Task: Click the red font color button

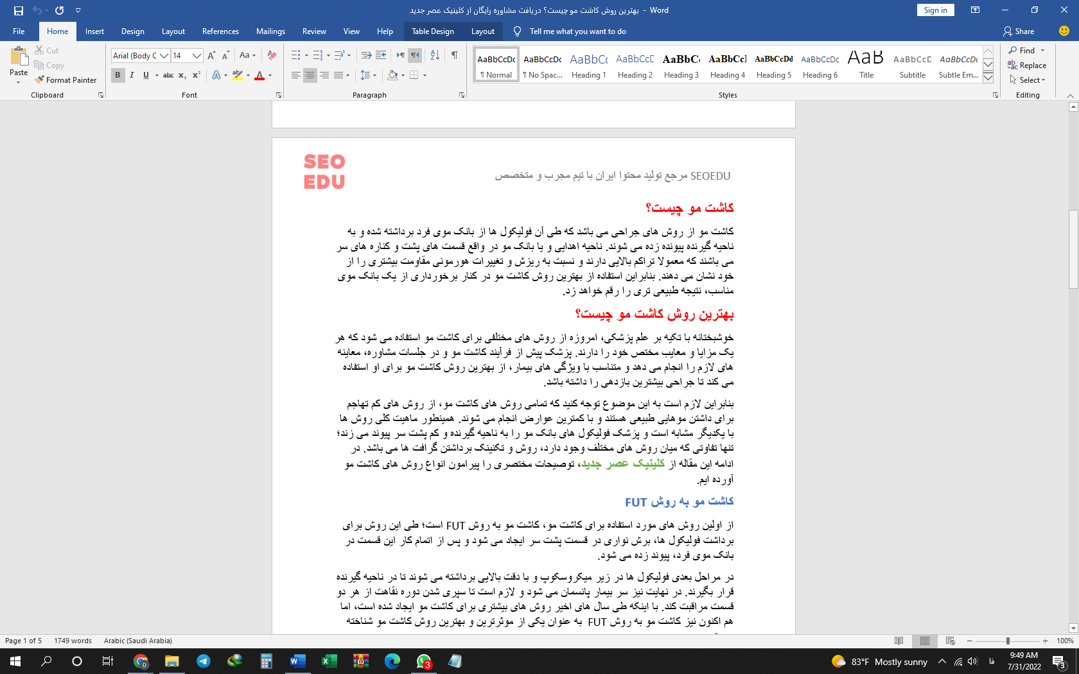Action: (x=259, y=75)
